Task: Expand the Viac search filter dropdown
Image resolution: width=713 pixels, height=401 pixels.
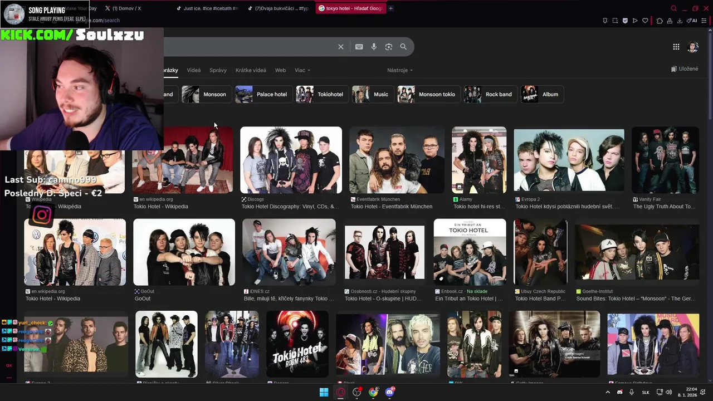Action: (x=302, y=70)
